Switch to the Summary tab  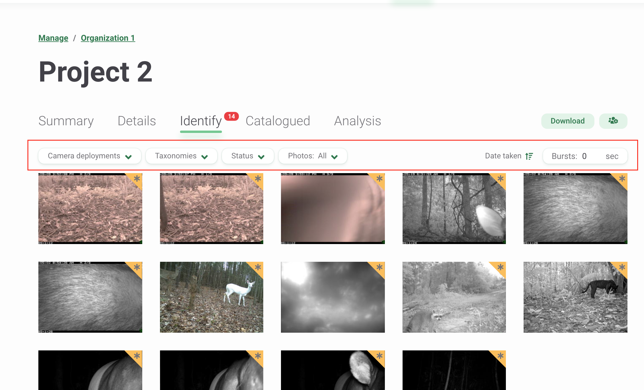pyautogui.click(x=66, y=121)
